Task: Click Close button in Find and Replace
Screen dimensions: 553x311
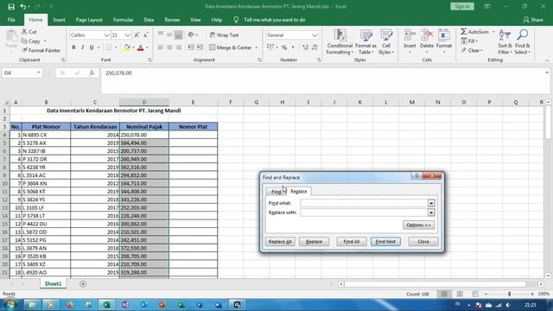Action: (423, 242)
